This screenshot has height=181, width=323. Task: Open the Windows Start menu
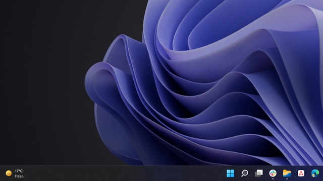[x=230, y=173]
